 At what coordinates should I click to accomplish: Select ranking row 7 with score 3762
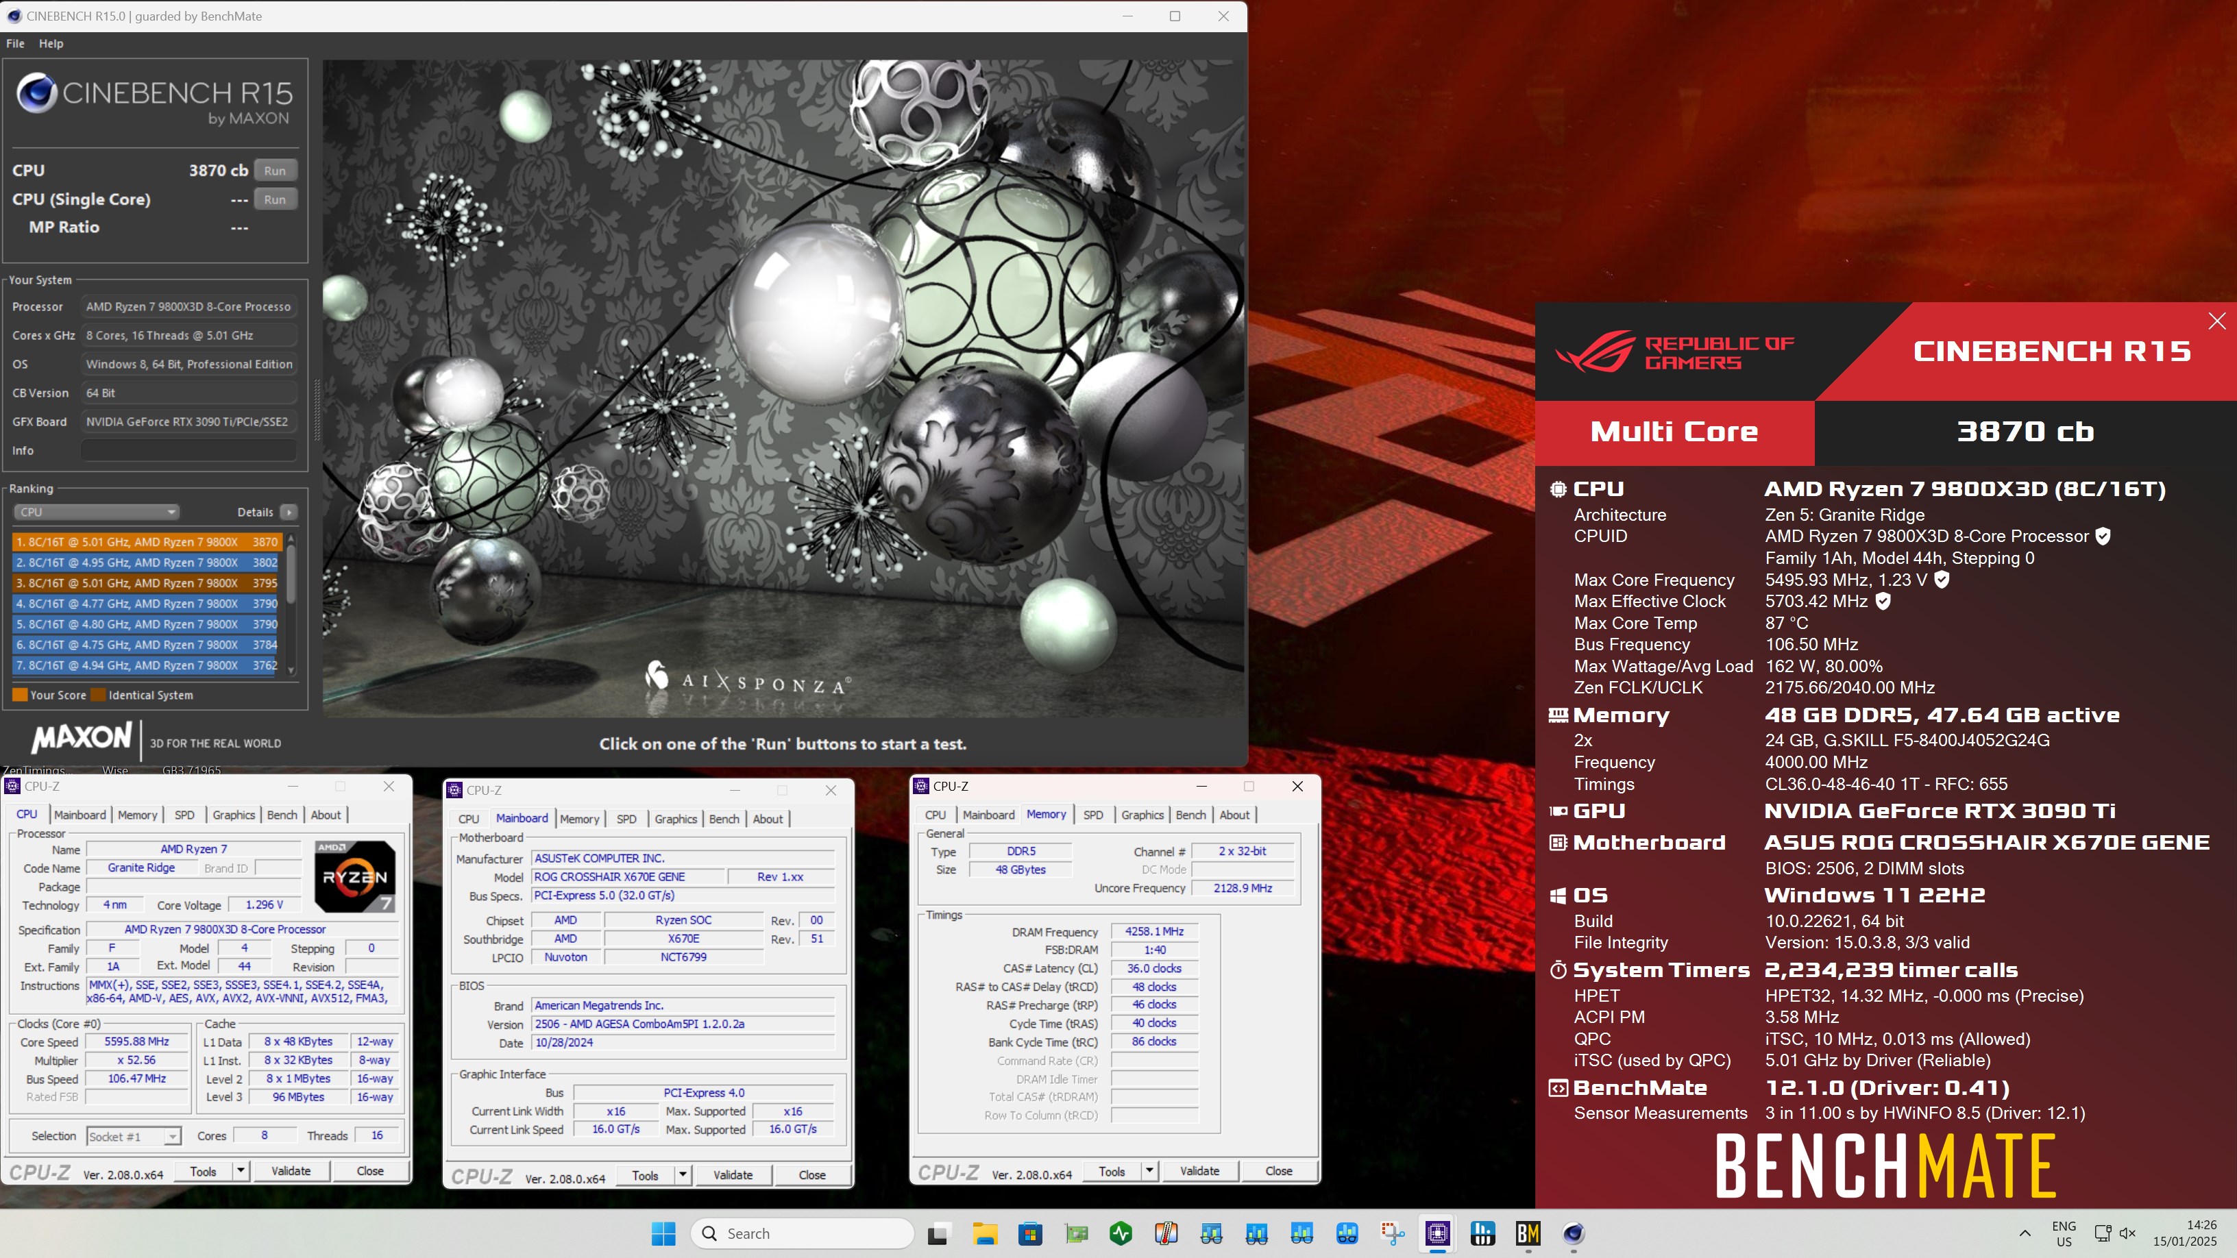click(147, 666)
